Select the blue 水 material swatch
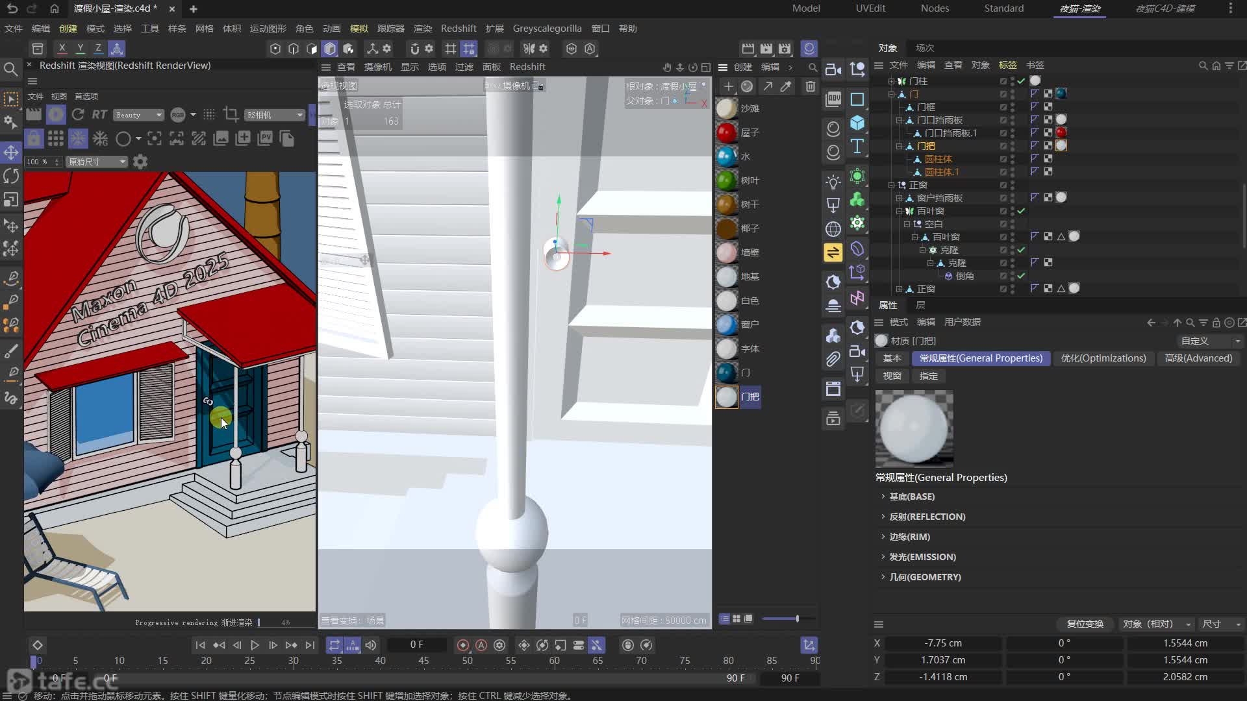The width and height of the screenshot is (1247, 701). pos(727,156)
